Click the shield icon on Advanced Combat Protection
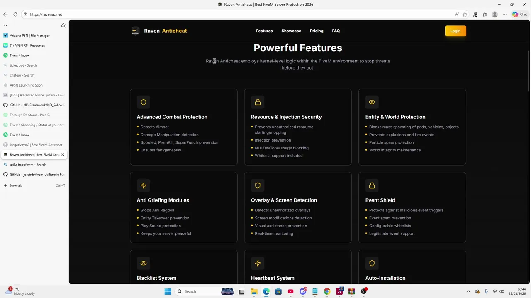This screenshot has width=531, height=298. 144,102
